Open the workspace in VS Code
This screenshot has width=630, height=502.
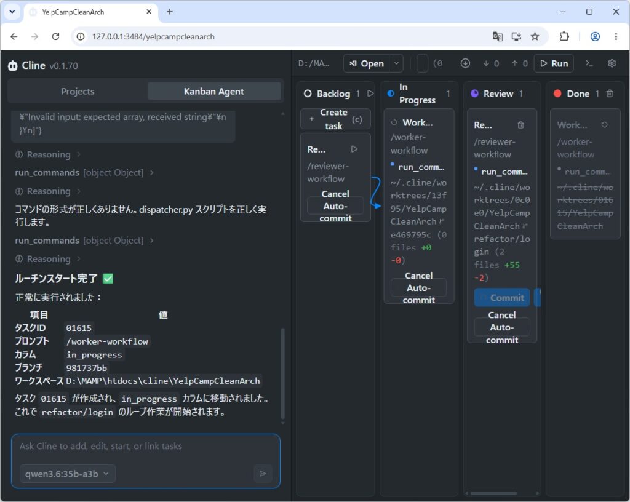[366, 63]
